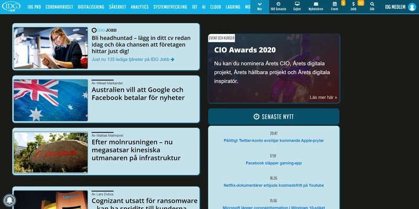Click the IDG.se logo
Image resolution: width=419 pixels, height=209 pixels.
pyautogui.click(x=11, y=7)
